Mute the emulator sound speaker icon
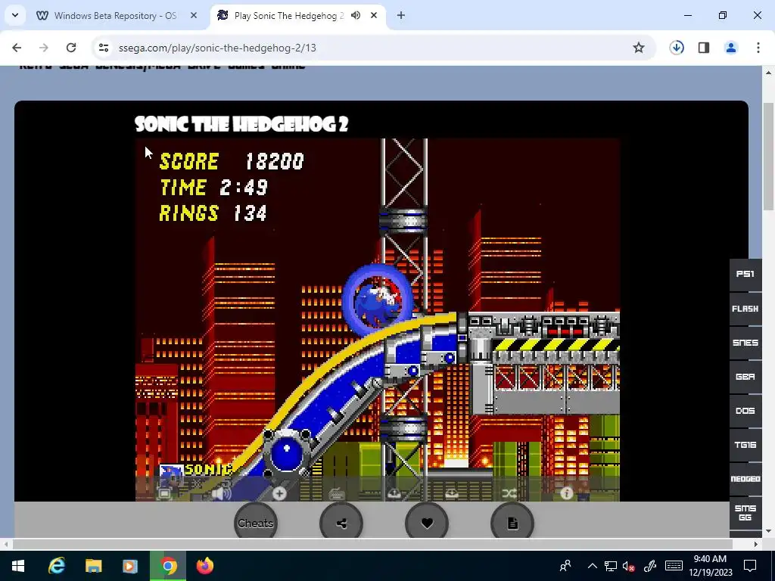Image resolution: width=775 pixels, height=581 pixels. click(221, 493)
